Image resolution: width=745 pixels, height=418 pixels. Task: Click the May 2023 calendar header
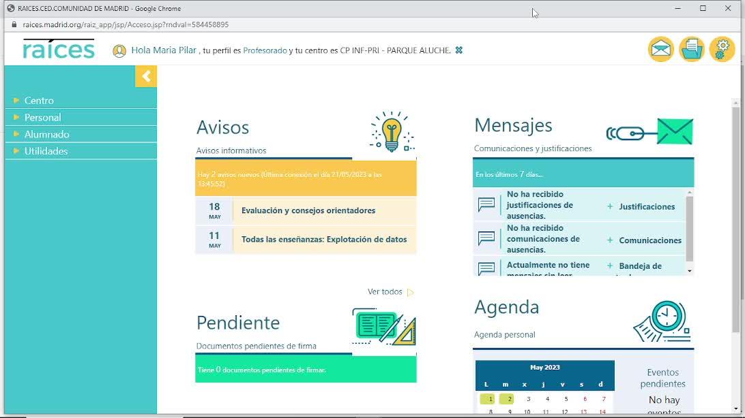pos(545,368)
